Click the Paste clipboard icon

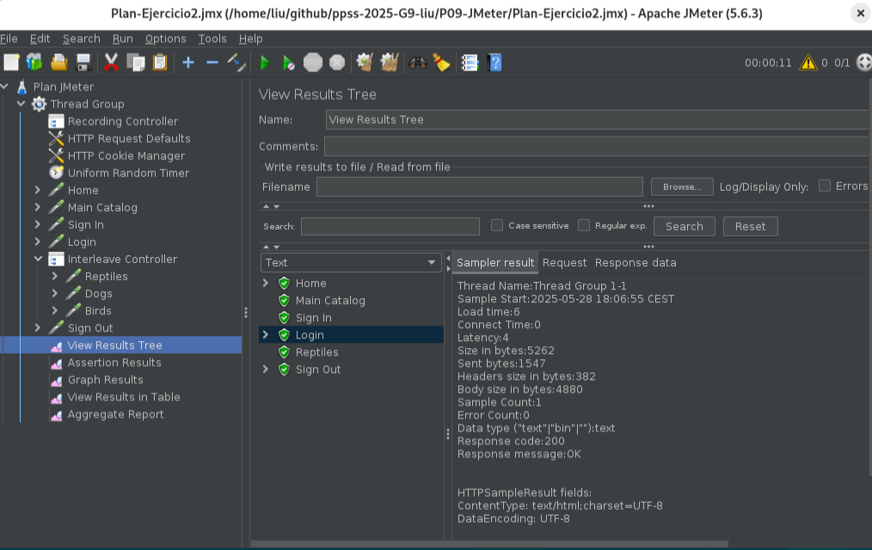click(160, 63)
